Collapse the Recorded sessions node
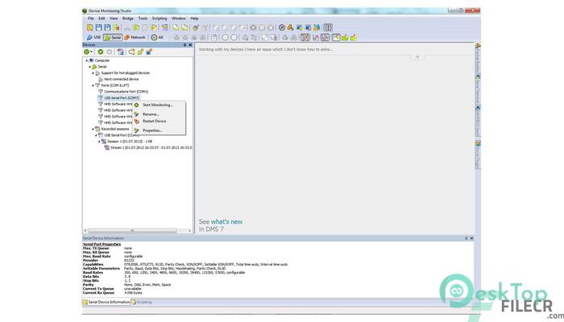 pos(93,129)
